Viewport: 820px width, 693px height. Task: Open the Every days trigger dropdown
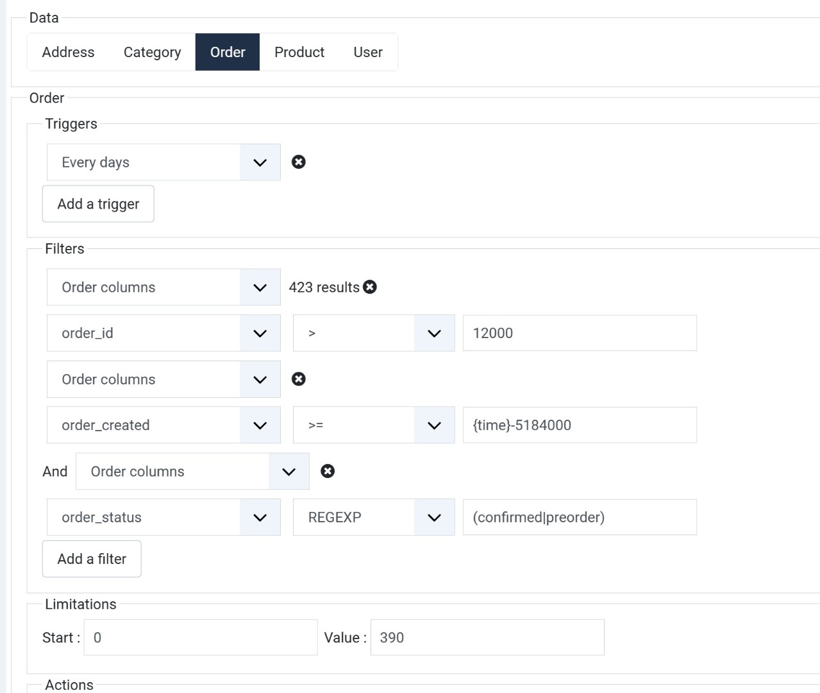(163, 162)
